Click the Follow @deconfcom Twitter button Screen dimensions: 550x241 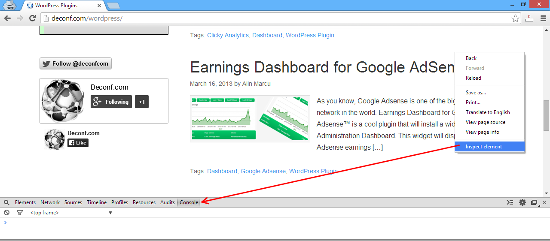[x=76, y=63]
